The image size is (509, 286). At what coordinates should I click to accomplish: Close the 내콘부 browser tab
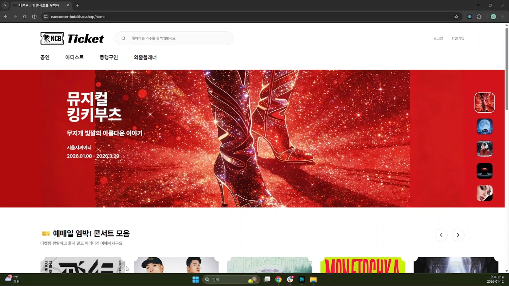coord(68,5)
